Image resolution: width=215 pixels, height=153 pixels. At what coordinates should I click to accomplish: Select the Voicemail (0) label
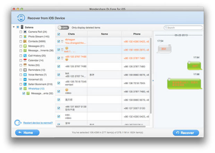pos(35,79)
